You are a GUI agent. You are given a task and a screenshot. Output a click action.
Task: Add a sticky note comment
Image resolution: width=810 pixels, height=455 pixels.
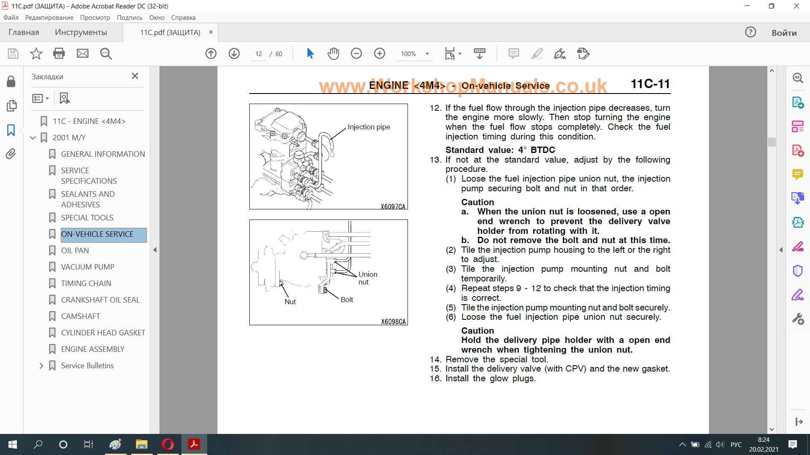point(513,54)
